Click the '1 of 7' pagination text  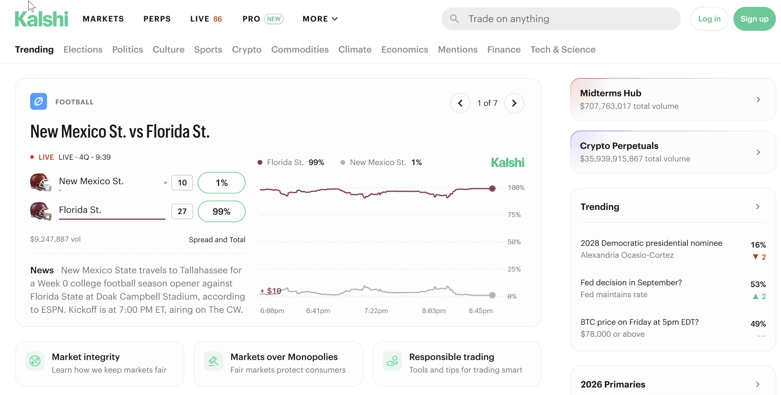click(487, 103)
